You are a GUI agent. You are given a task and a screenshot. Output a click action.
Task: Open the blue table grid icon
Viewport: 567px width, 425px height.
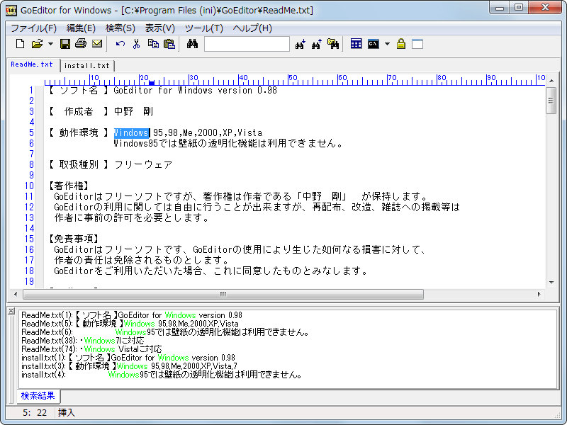(357, 44)
